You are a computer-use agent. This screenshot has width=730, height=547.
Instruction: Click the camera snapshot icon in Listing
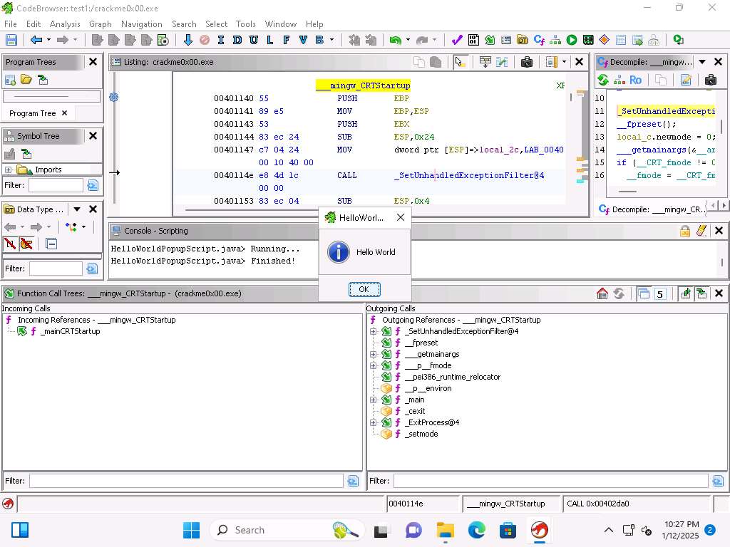coord(527,62)
